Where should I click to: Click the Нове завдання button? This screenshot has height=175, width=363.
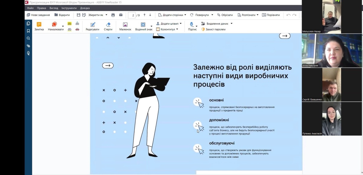(38, 15)
